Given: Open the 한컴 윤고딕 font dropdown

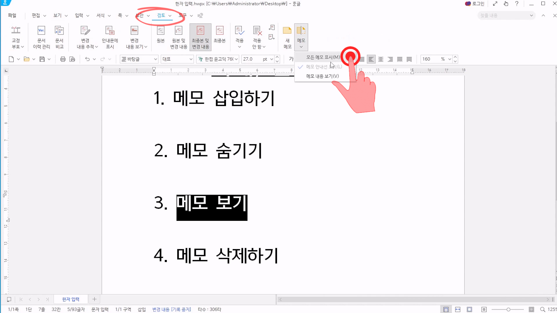Looking at the screenshot, I should tap(236, 59).
